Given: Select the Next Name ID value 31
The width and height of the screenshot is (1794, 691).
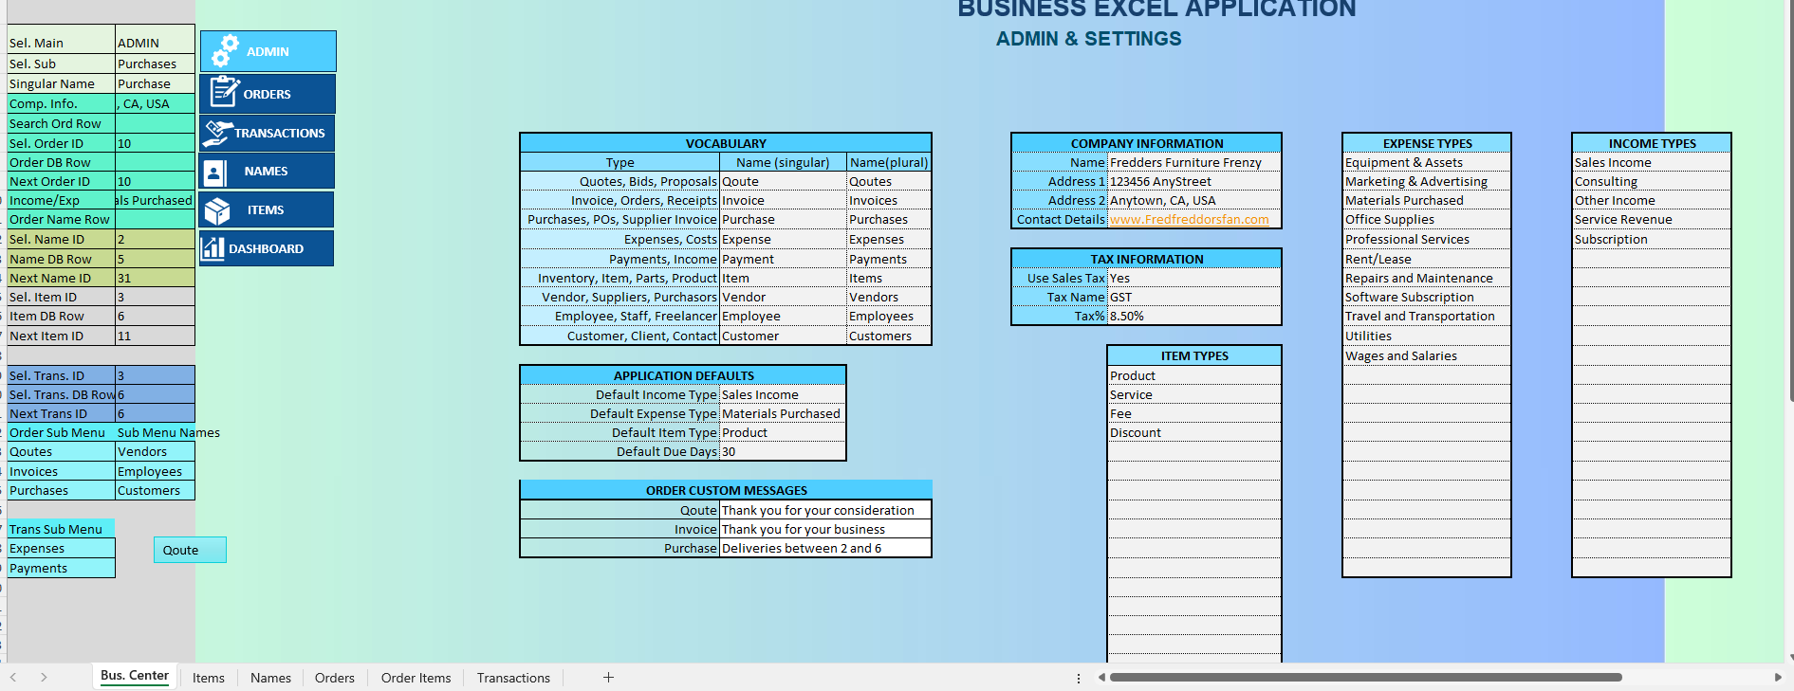Looking at the screenshot, I should (x=155, y=278).
